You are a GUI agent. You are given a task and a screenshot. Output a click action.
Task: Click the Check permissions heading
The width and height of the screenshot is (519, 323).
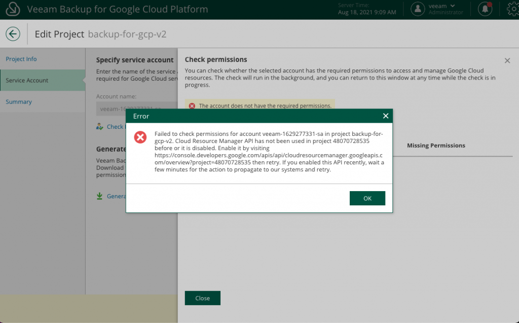click(216, 60)
